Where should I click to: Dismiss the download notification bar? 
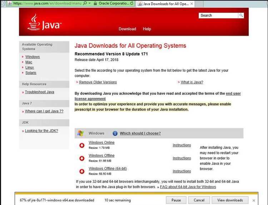click(254, 200)
